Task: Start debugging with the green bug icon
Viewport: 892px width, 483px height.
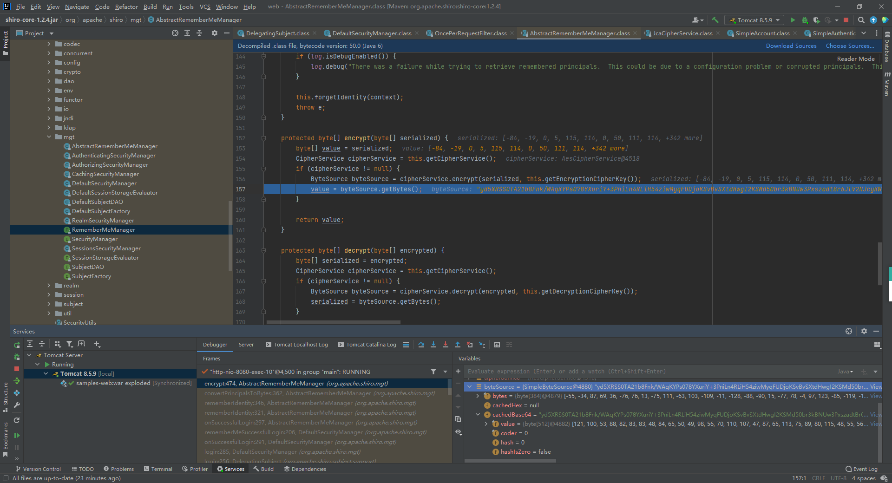Action: tap(805, 20)
